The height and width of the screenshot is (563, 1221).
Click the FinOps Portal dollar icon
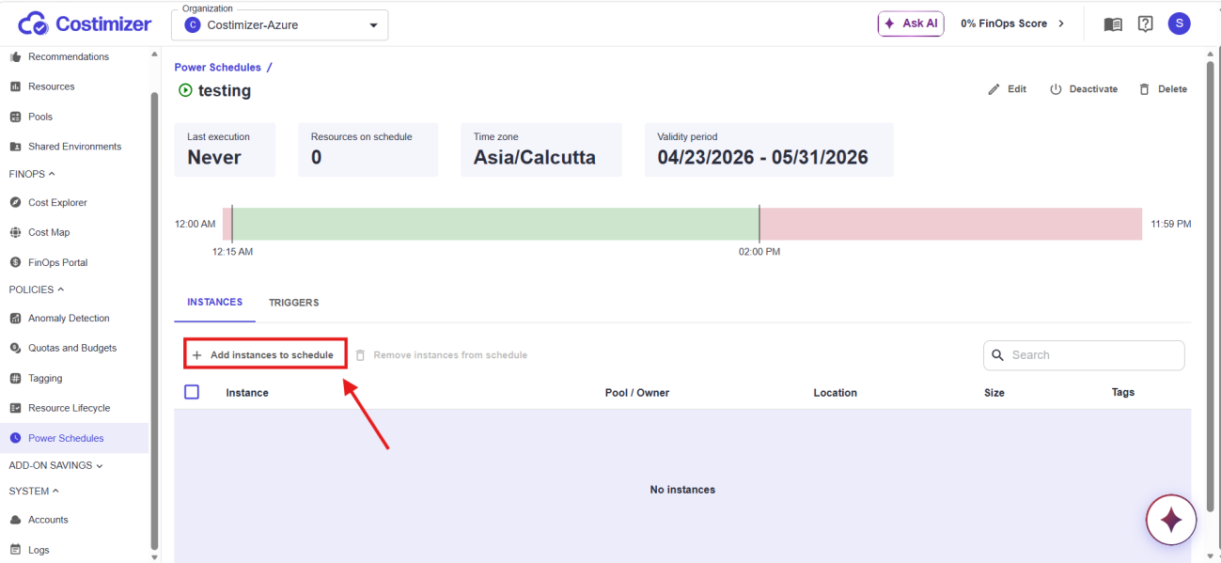[15, 262]
